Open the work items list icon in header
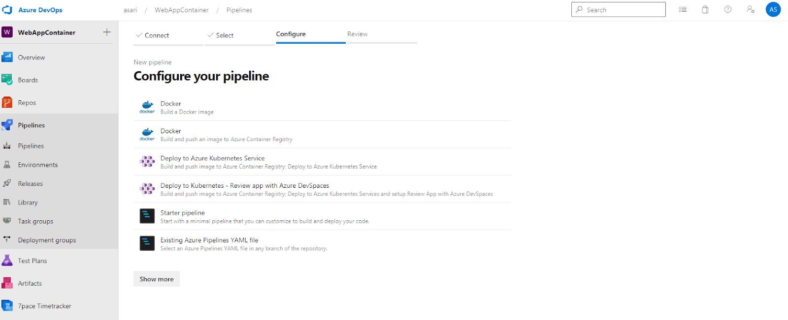 (x=683, y=9)
